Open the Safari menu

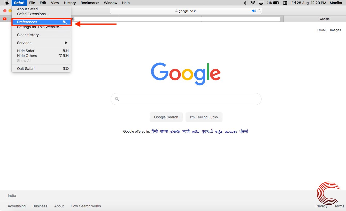click(x=19, y=3)
